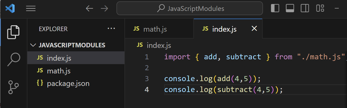Click line number 3 in the gutter

147,79
